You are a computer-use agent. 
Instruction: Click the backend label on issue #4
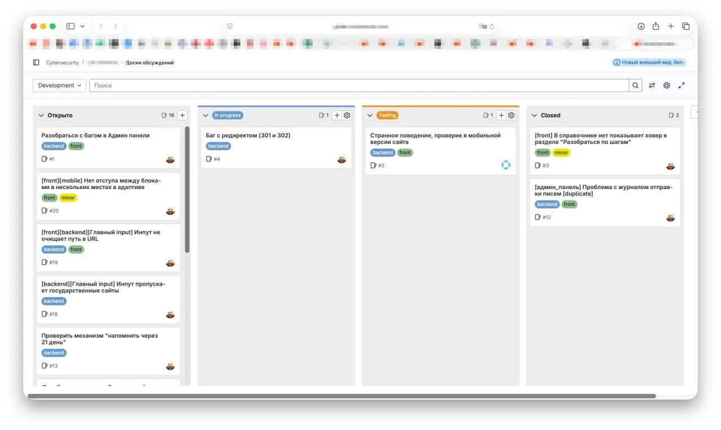219,146
